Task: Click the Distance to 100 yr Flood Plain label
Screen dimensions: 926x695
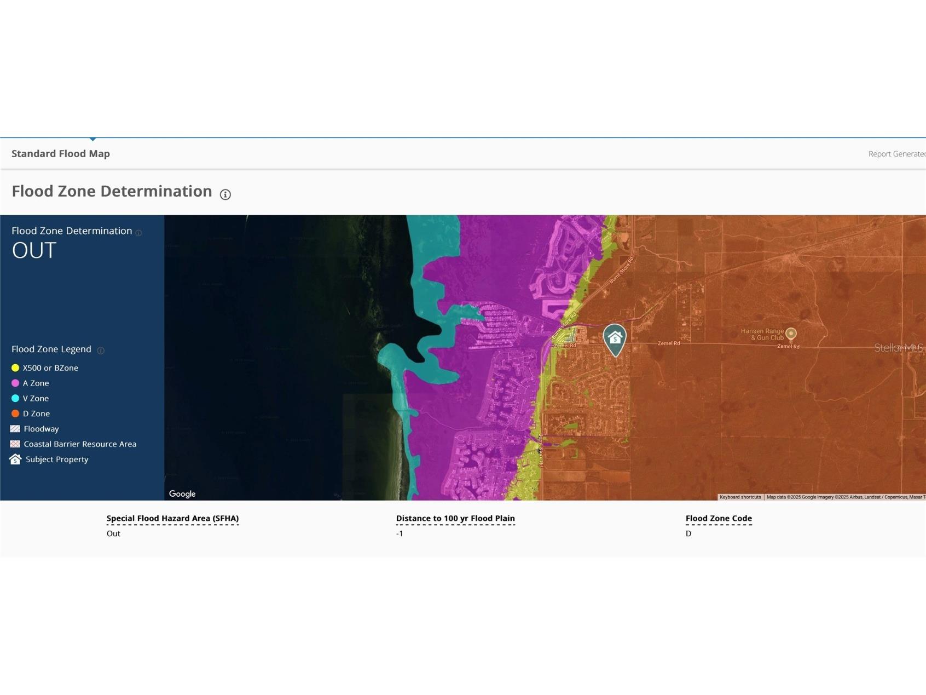Action: click(x=455, y=518)
